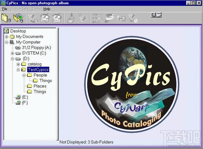The height and width of the screenshot is (149, 203).
Task: Click the greyed photo-to-database arrow toolbar icon
Action: pos(33,18)
